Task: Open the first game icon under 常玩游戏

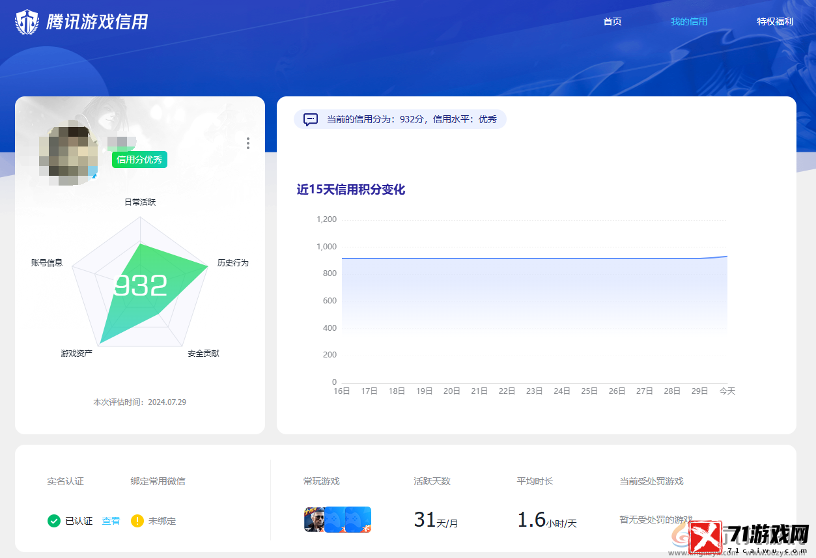Action: (x=315, y=519)
